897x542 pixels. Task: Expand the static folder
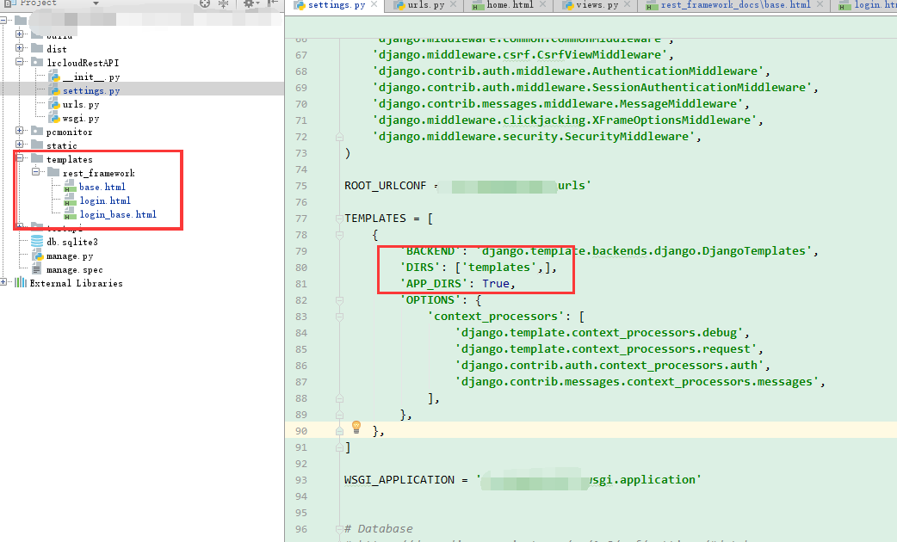point(20,145)
